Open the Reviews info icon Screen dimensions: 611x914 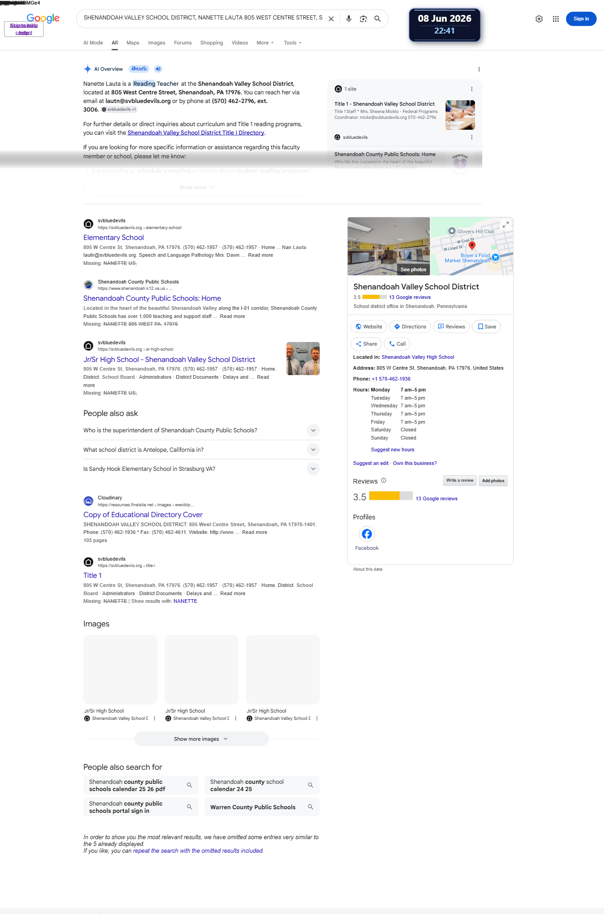click(x=383, y=480)
